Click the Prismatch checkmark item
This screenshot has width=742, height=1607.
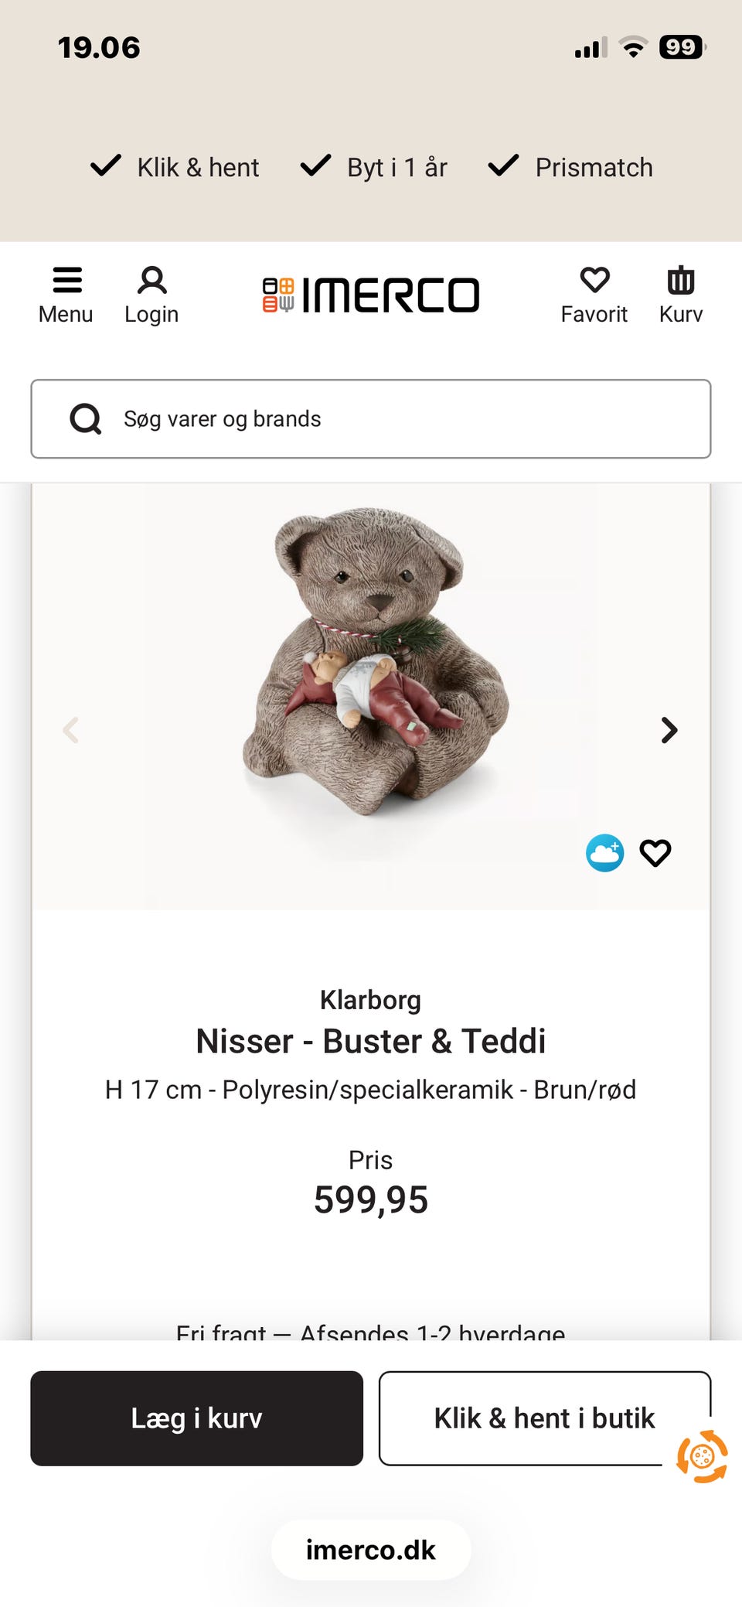pyautogui.click(x=571, y=167)
